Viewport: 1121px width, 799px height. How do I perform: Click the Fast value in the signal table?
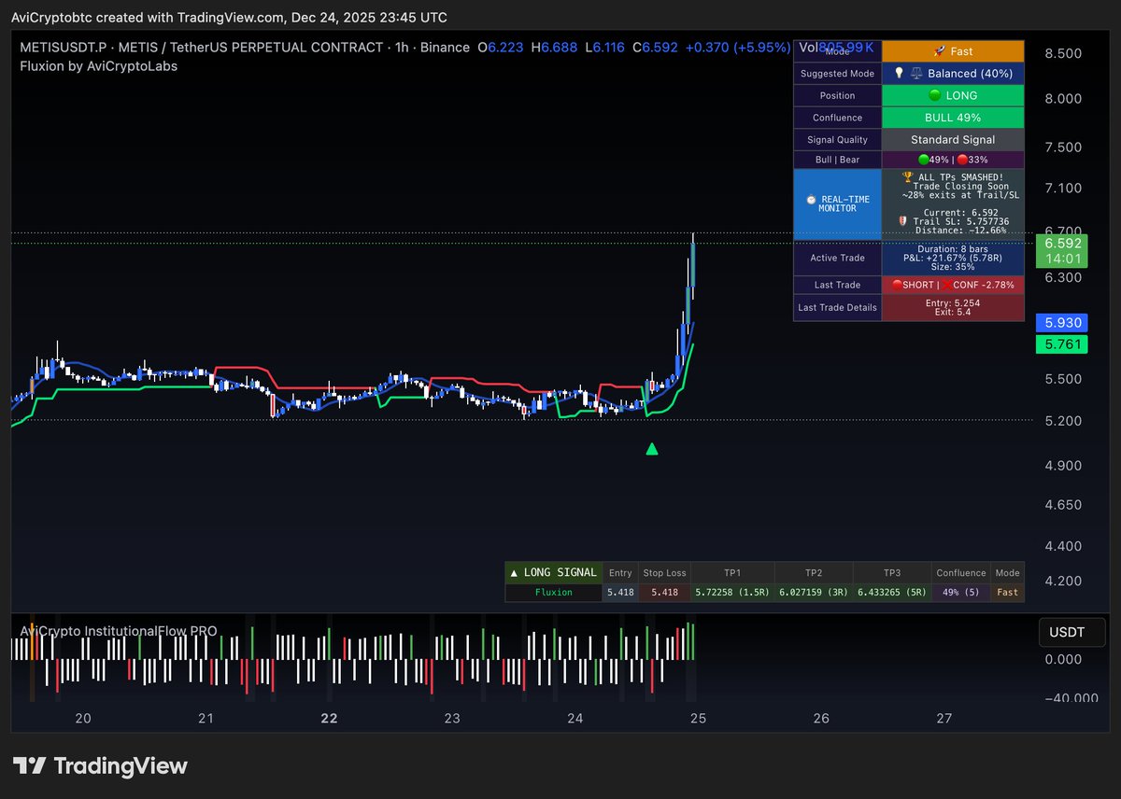point(1007,592)
